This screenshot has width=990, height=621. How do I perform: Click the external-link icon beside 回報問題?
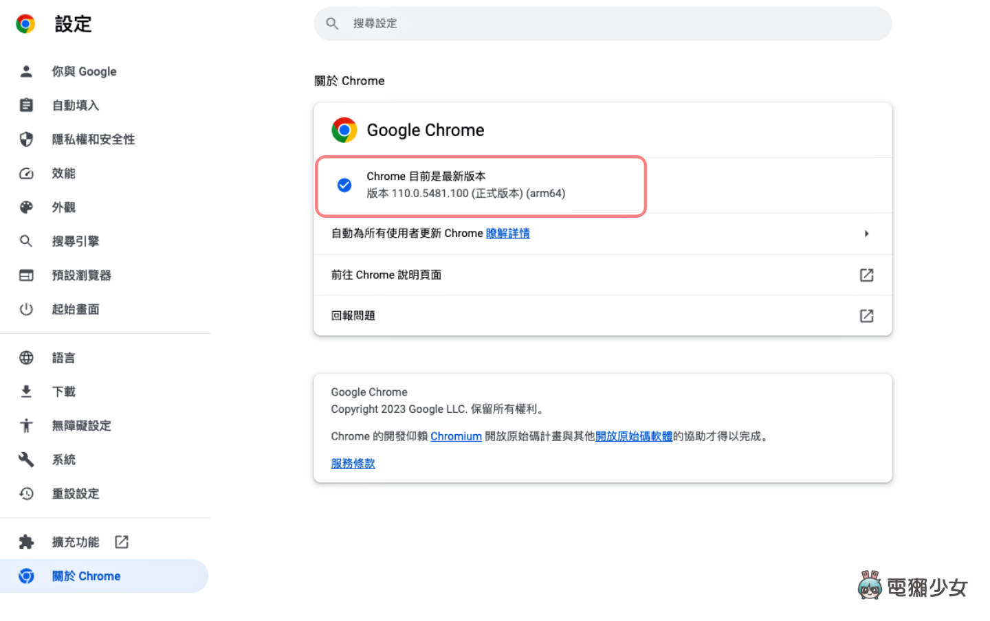click(866, 315)
